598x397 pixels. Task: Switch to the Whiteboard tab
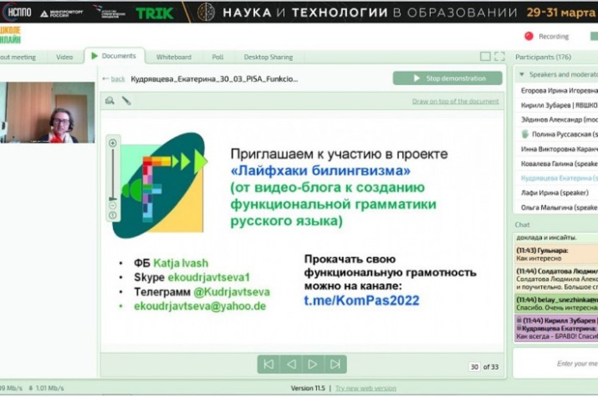173,57
